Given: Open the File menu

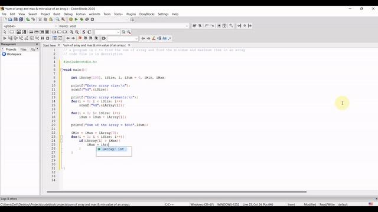Looking at the screenshot, I should pos(4,14).
